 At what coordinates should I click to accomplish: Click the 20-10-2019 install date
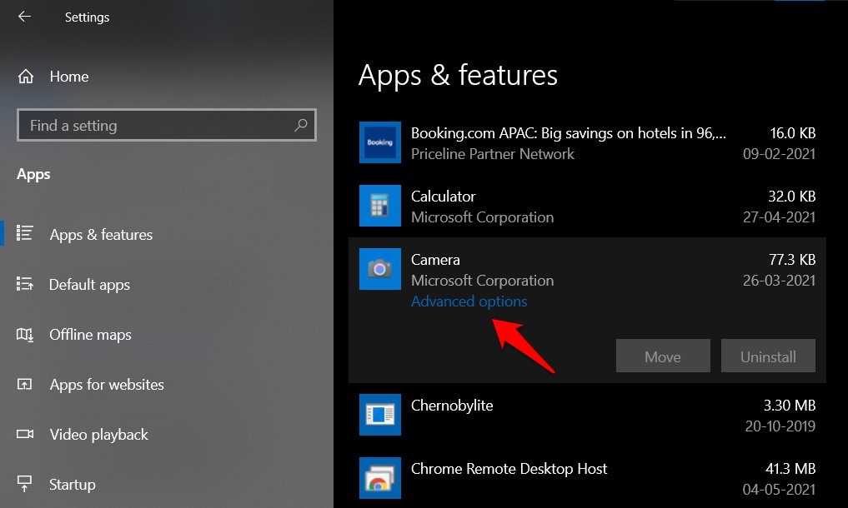coord(780,426)
